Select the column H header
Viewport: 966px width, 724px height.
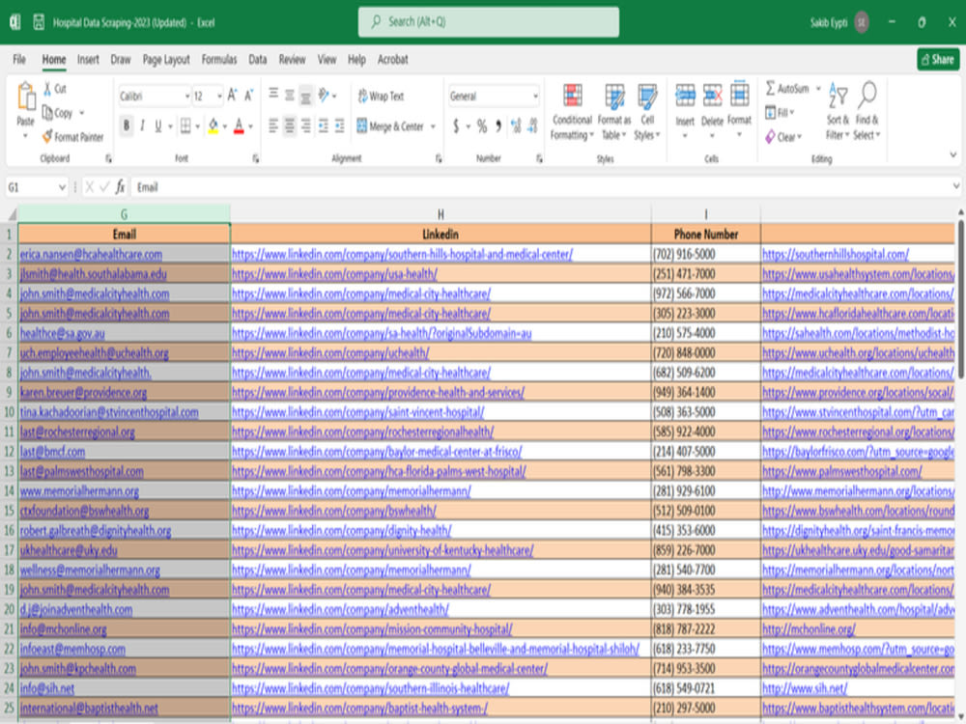(440, 213)
